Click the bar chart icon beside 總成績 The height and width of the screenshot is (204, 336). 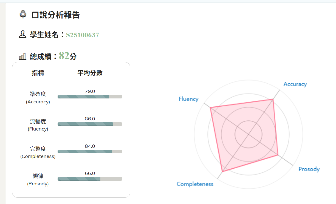click(x=22, y=57)
